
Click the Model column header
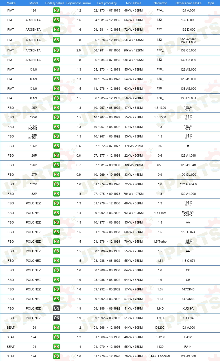33,3
